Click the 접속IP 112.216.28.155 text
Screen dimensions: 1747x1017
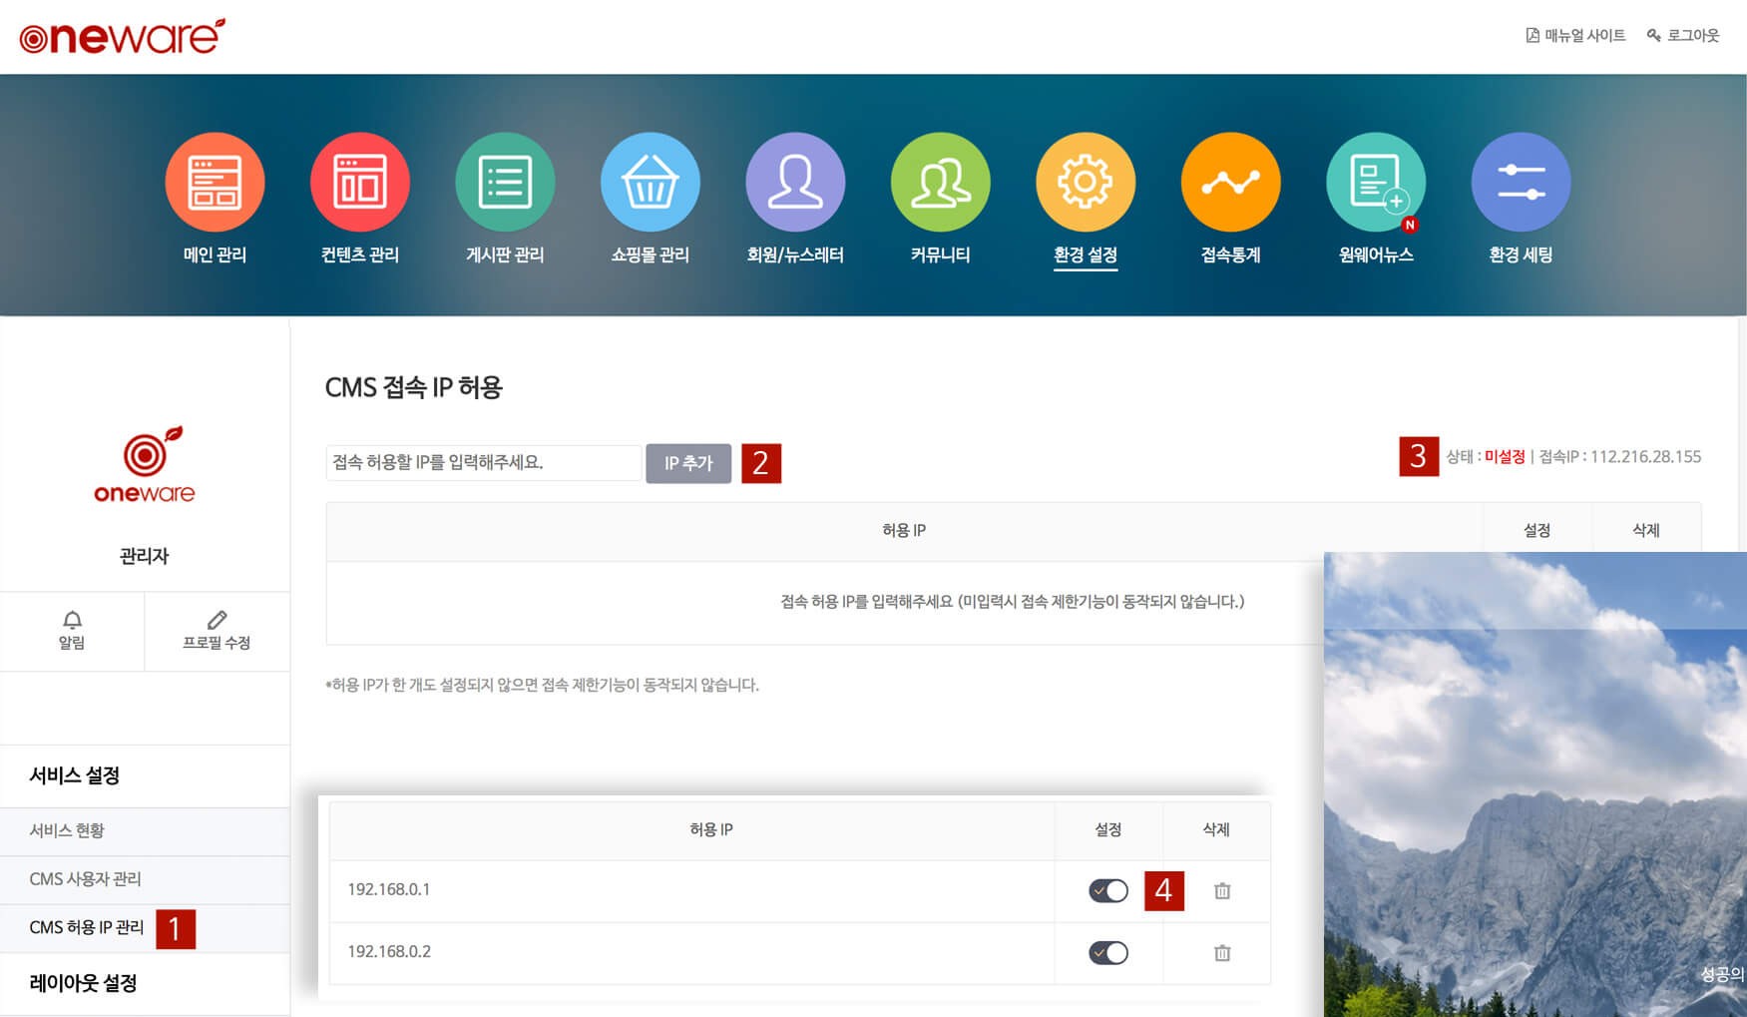(x=1620, y=457)
